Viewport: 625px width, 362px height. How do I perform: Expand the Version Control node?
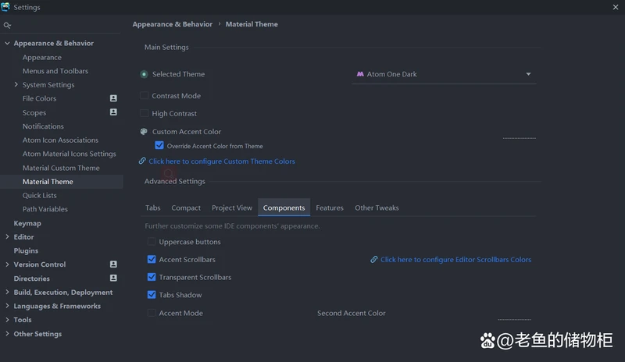pos(7,264)
